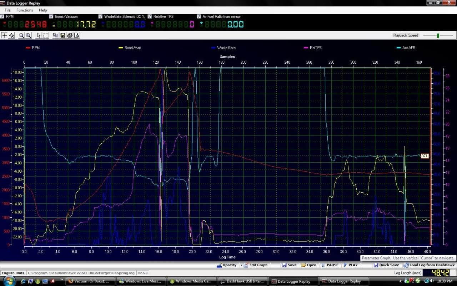457x286 pixels.
Task: Select the dashed rectangle selection tool
Action: [46, 35]
